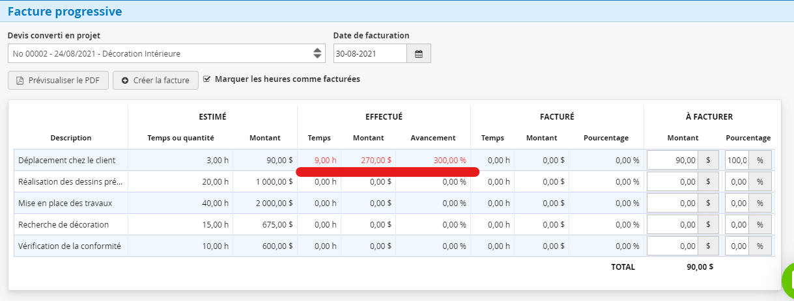Click the plus icon on Créer la facture
Screen dimensions: 794x301
(x=125, y=81)
